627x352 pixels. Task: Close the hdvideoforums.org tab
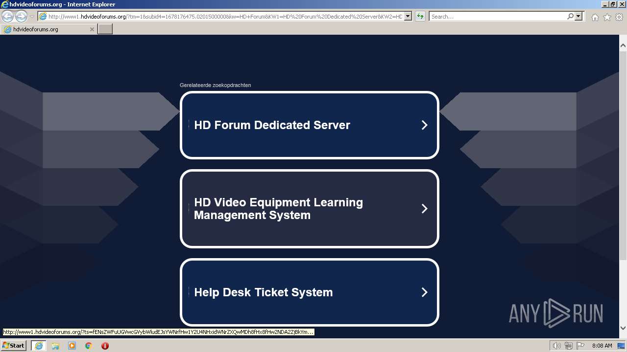[92, 29]
